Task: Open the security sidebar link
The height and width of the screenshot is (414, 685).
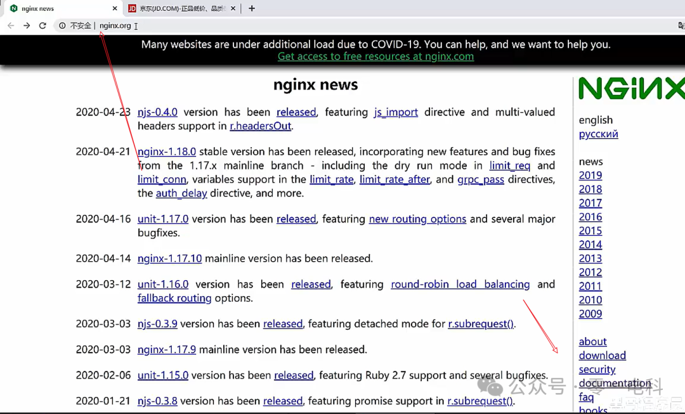Action: pyautogui.click(x=597, y=369)
